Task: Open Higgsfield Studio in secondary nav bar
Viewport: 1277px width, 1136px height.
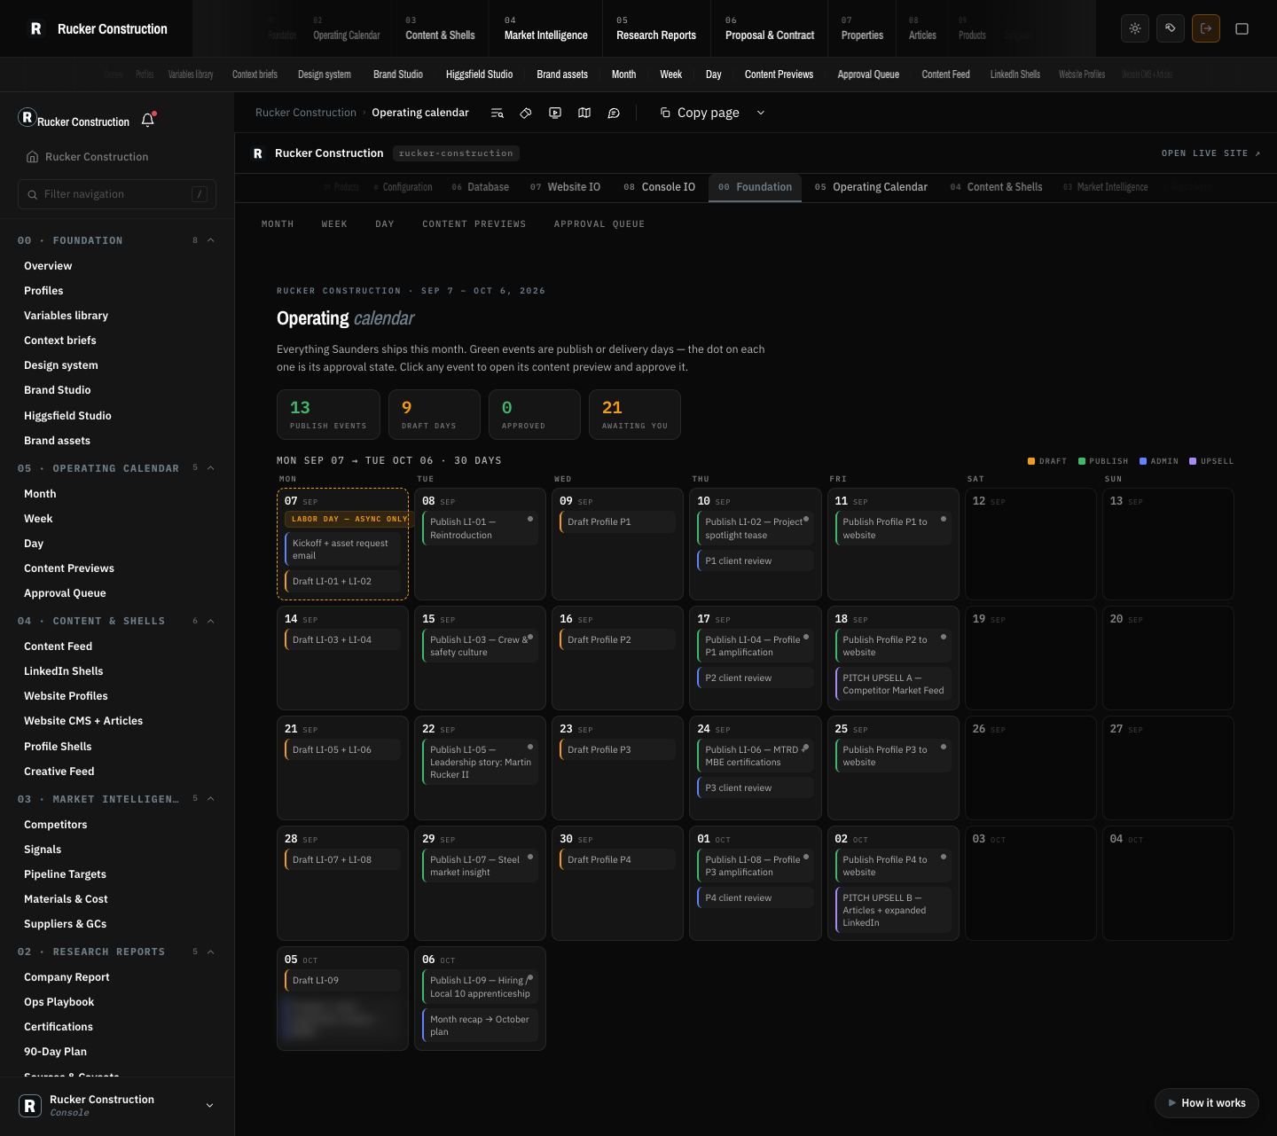Action: (x=479, y=74)
